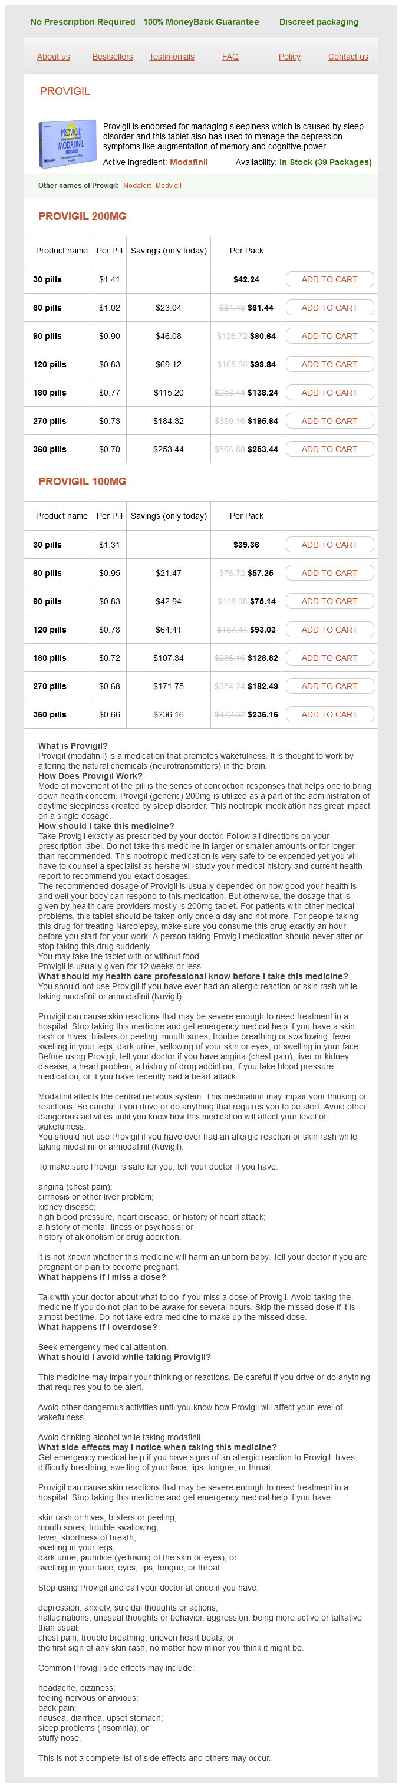The width and height of the screenshot is (402, 1788).
Task: Follow the Modafinil active ingredient link
Action: tap(189, 163)
